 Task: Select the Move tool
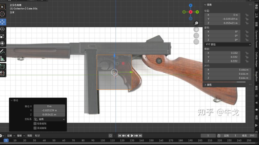pyautogui.click(x=3, y=22)
